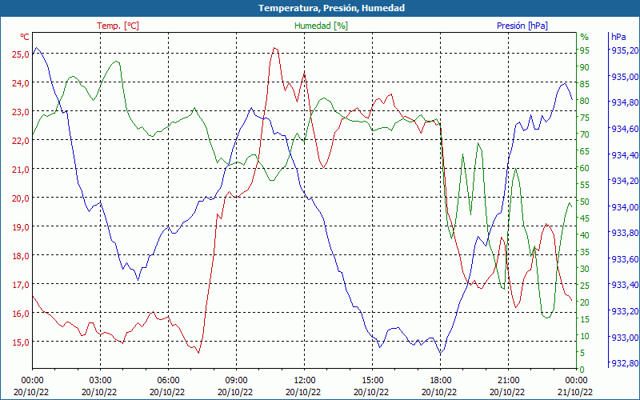The height and width of the screenshot is (400, 640).
Task: Click the '°C' unit label on the left axis
Action: pyautogui.click(x=25, y=37)
